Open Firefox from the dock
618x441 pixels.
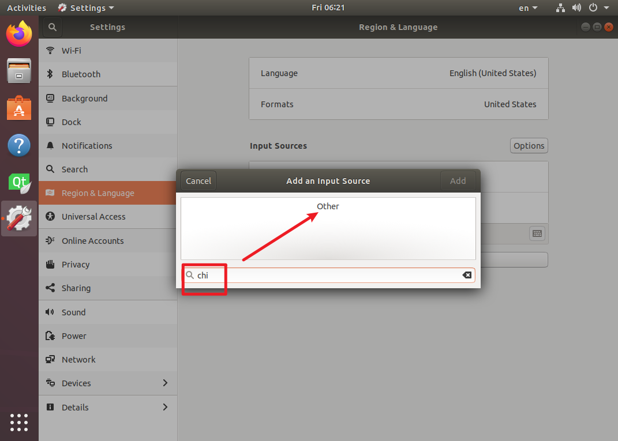(19, 34)
